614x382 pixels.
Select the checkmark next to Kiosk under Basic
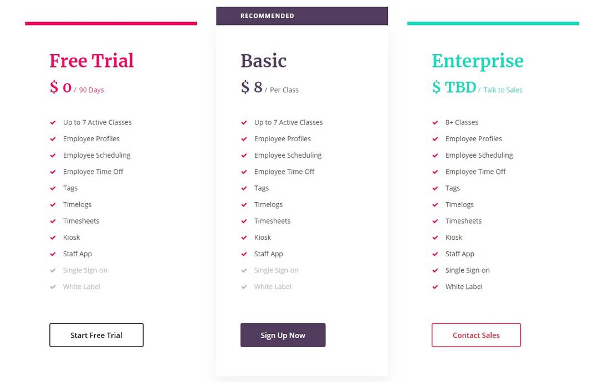244,238
